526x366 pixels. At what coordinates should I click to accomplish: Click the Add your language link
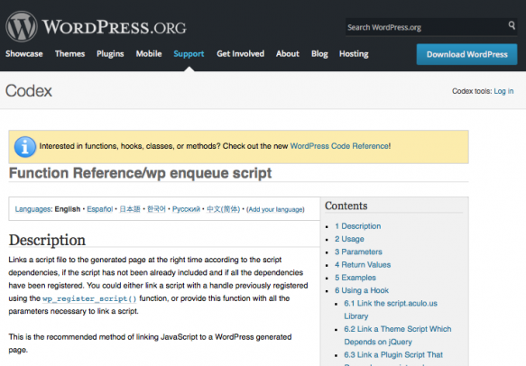(x=275, y=209)
